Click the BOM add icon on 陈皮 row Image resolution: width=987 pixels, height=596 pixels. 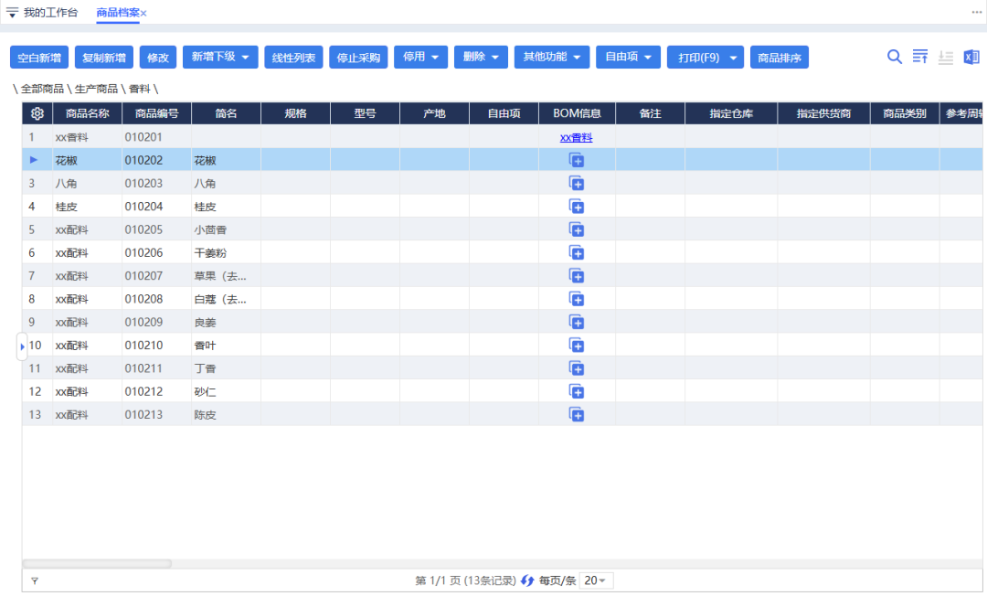577,414
